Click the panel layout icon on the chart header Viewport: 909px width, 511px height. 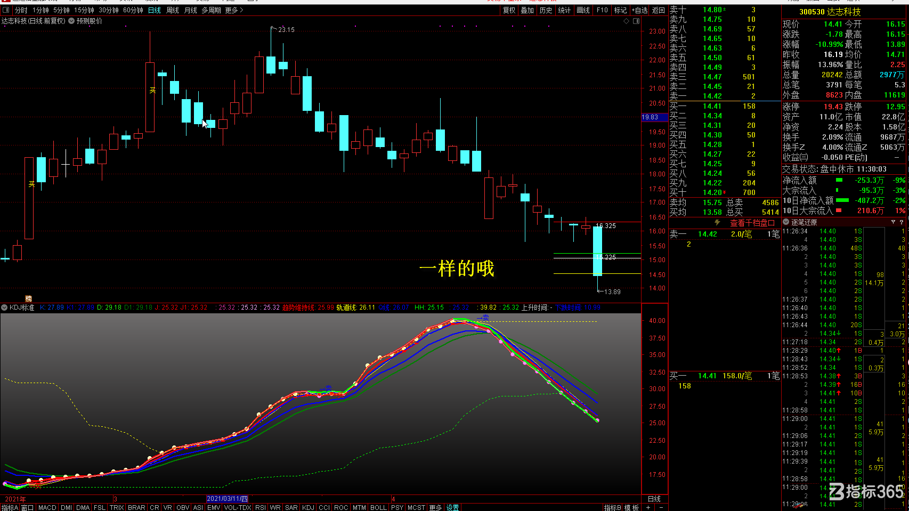tap(636, 21)
